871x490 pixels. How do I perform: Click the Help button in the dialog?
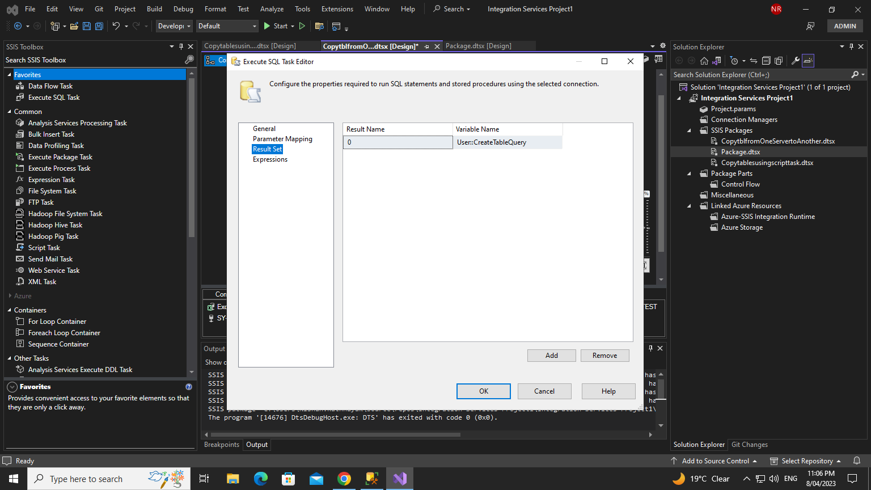(608, 391)
